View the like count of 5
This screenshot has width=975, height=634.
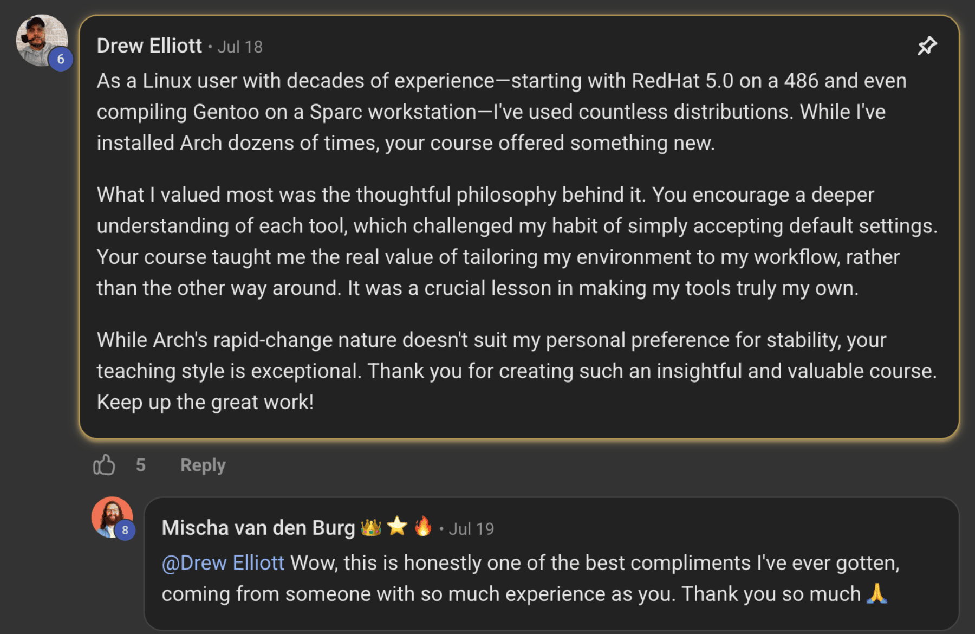141,465
